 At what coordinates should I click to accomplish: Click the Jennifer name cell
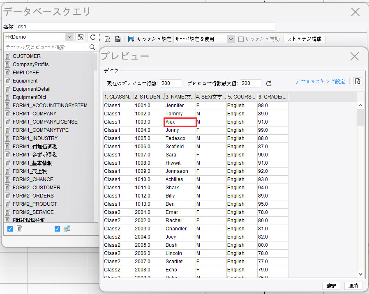point(180,106)
